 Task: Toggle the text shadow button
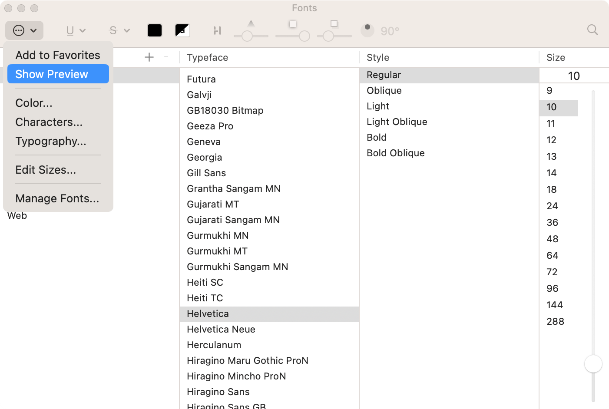click(x=217, y=30)
